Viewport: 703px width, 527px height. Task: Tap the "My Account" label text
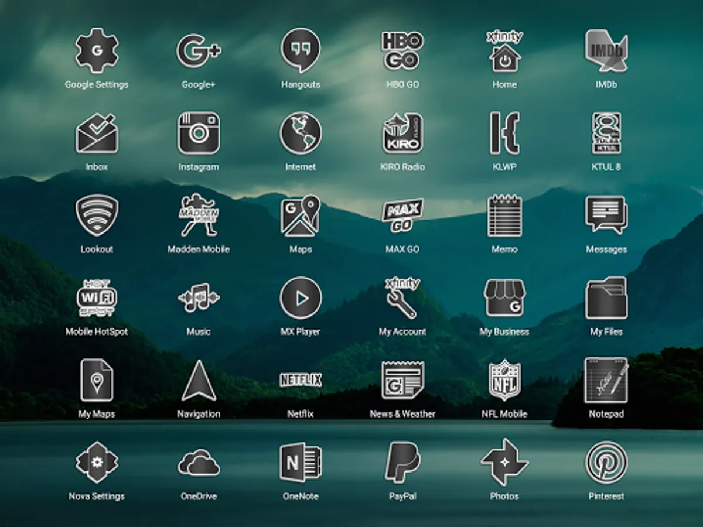tap(402, 332)
